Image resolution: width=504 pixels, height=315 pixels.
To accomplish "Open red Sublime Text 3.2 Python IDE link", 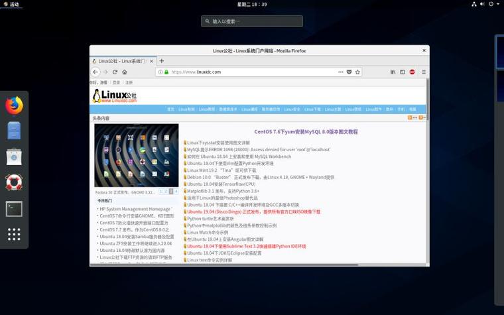I will [x=247, y=246].
